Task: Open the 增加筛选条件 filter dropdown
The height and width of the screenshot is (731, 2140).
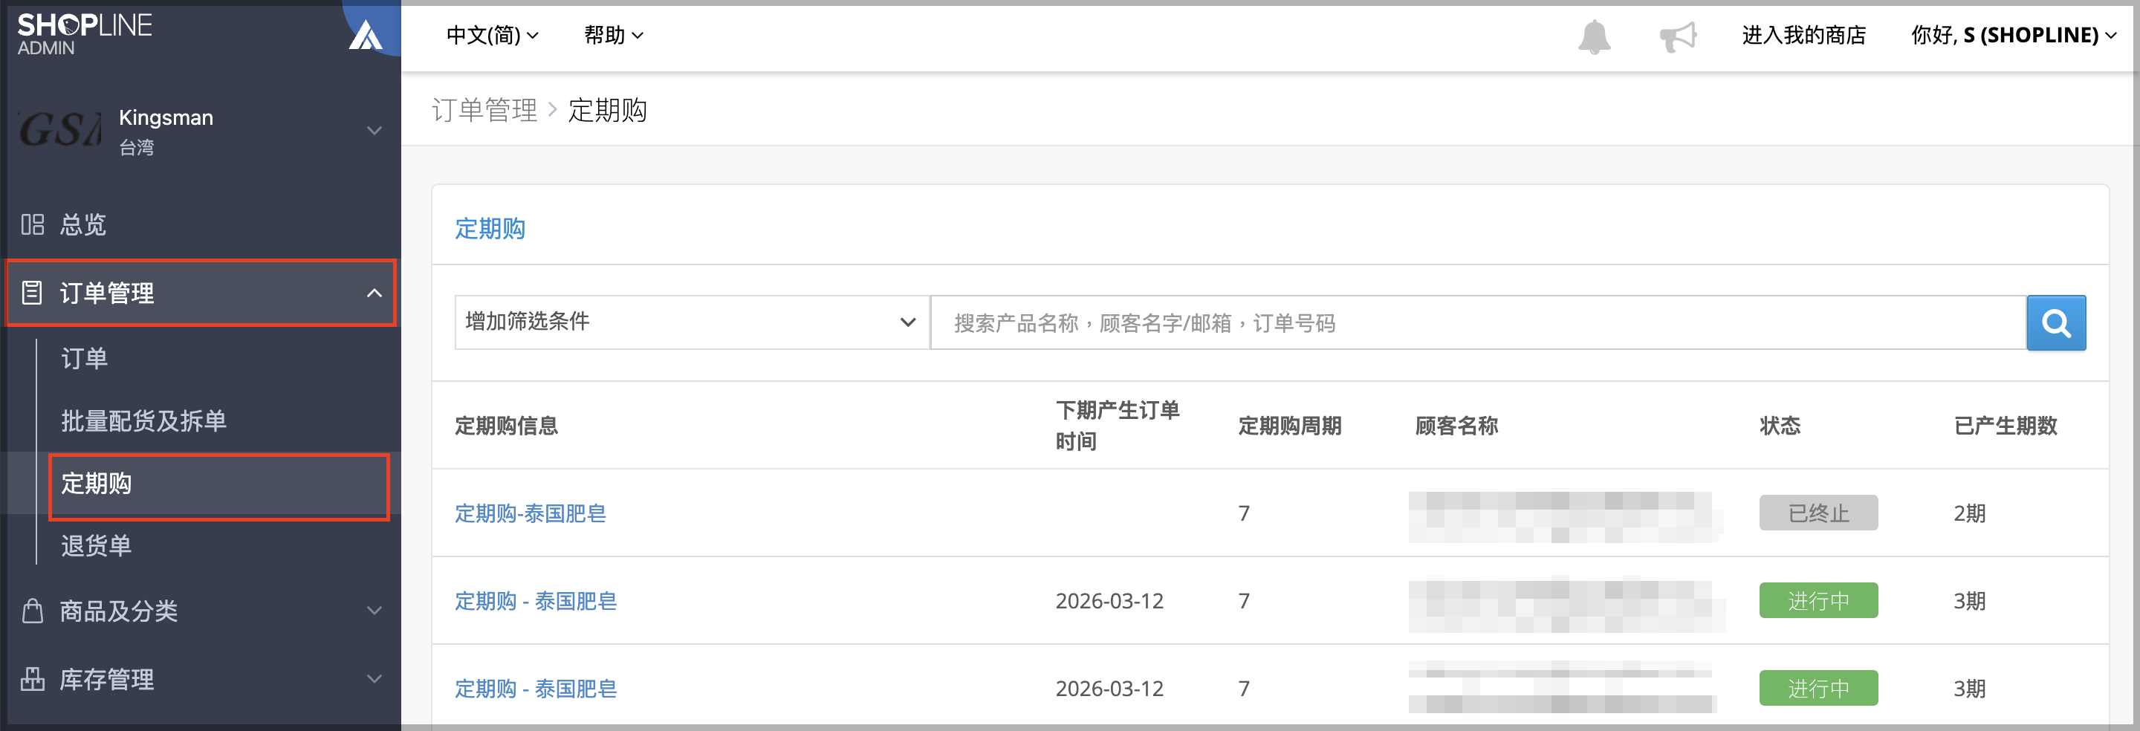Action: 691,322
